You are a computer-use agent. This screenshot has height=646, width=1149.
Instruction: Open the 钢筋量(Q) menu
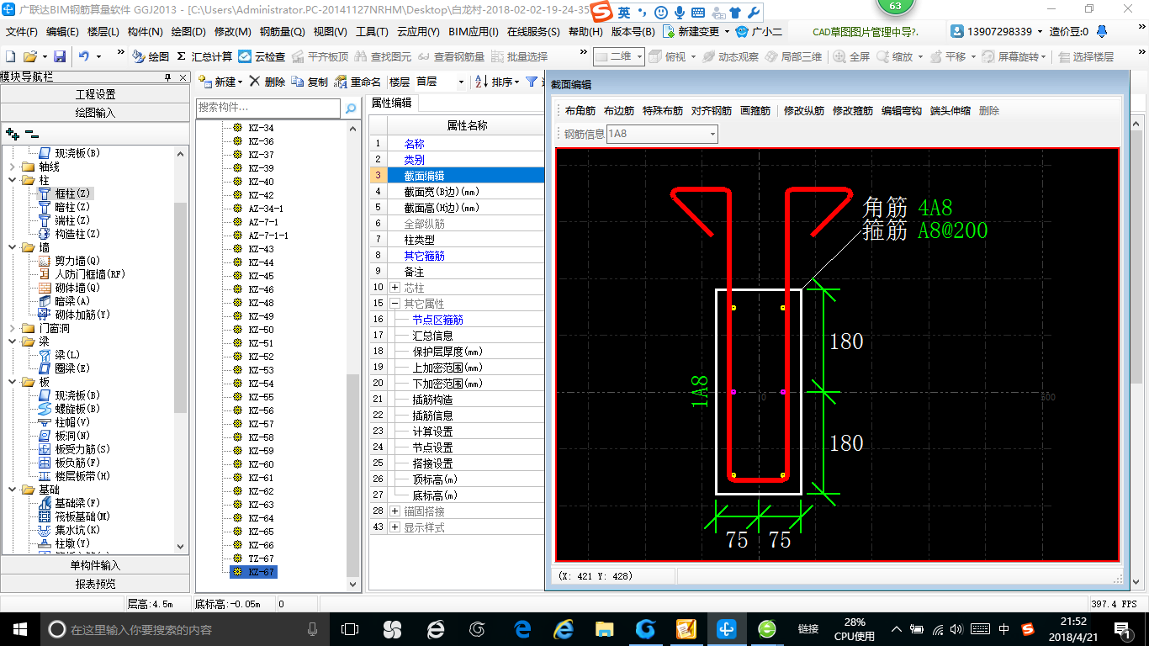[x=283, y=32]
